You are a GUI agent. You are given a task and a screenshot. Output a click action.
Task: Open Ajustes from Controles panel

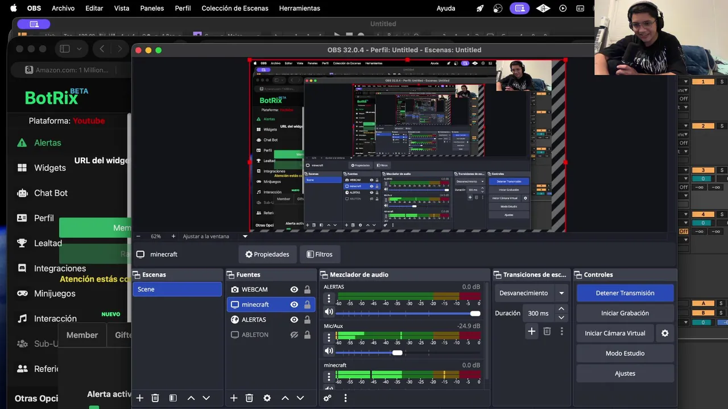(x=625, y=373)
